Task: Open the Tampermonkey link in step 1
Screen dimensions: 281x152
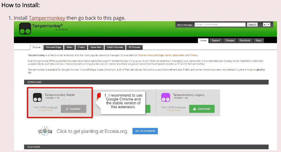Action: pos(47,18)
